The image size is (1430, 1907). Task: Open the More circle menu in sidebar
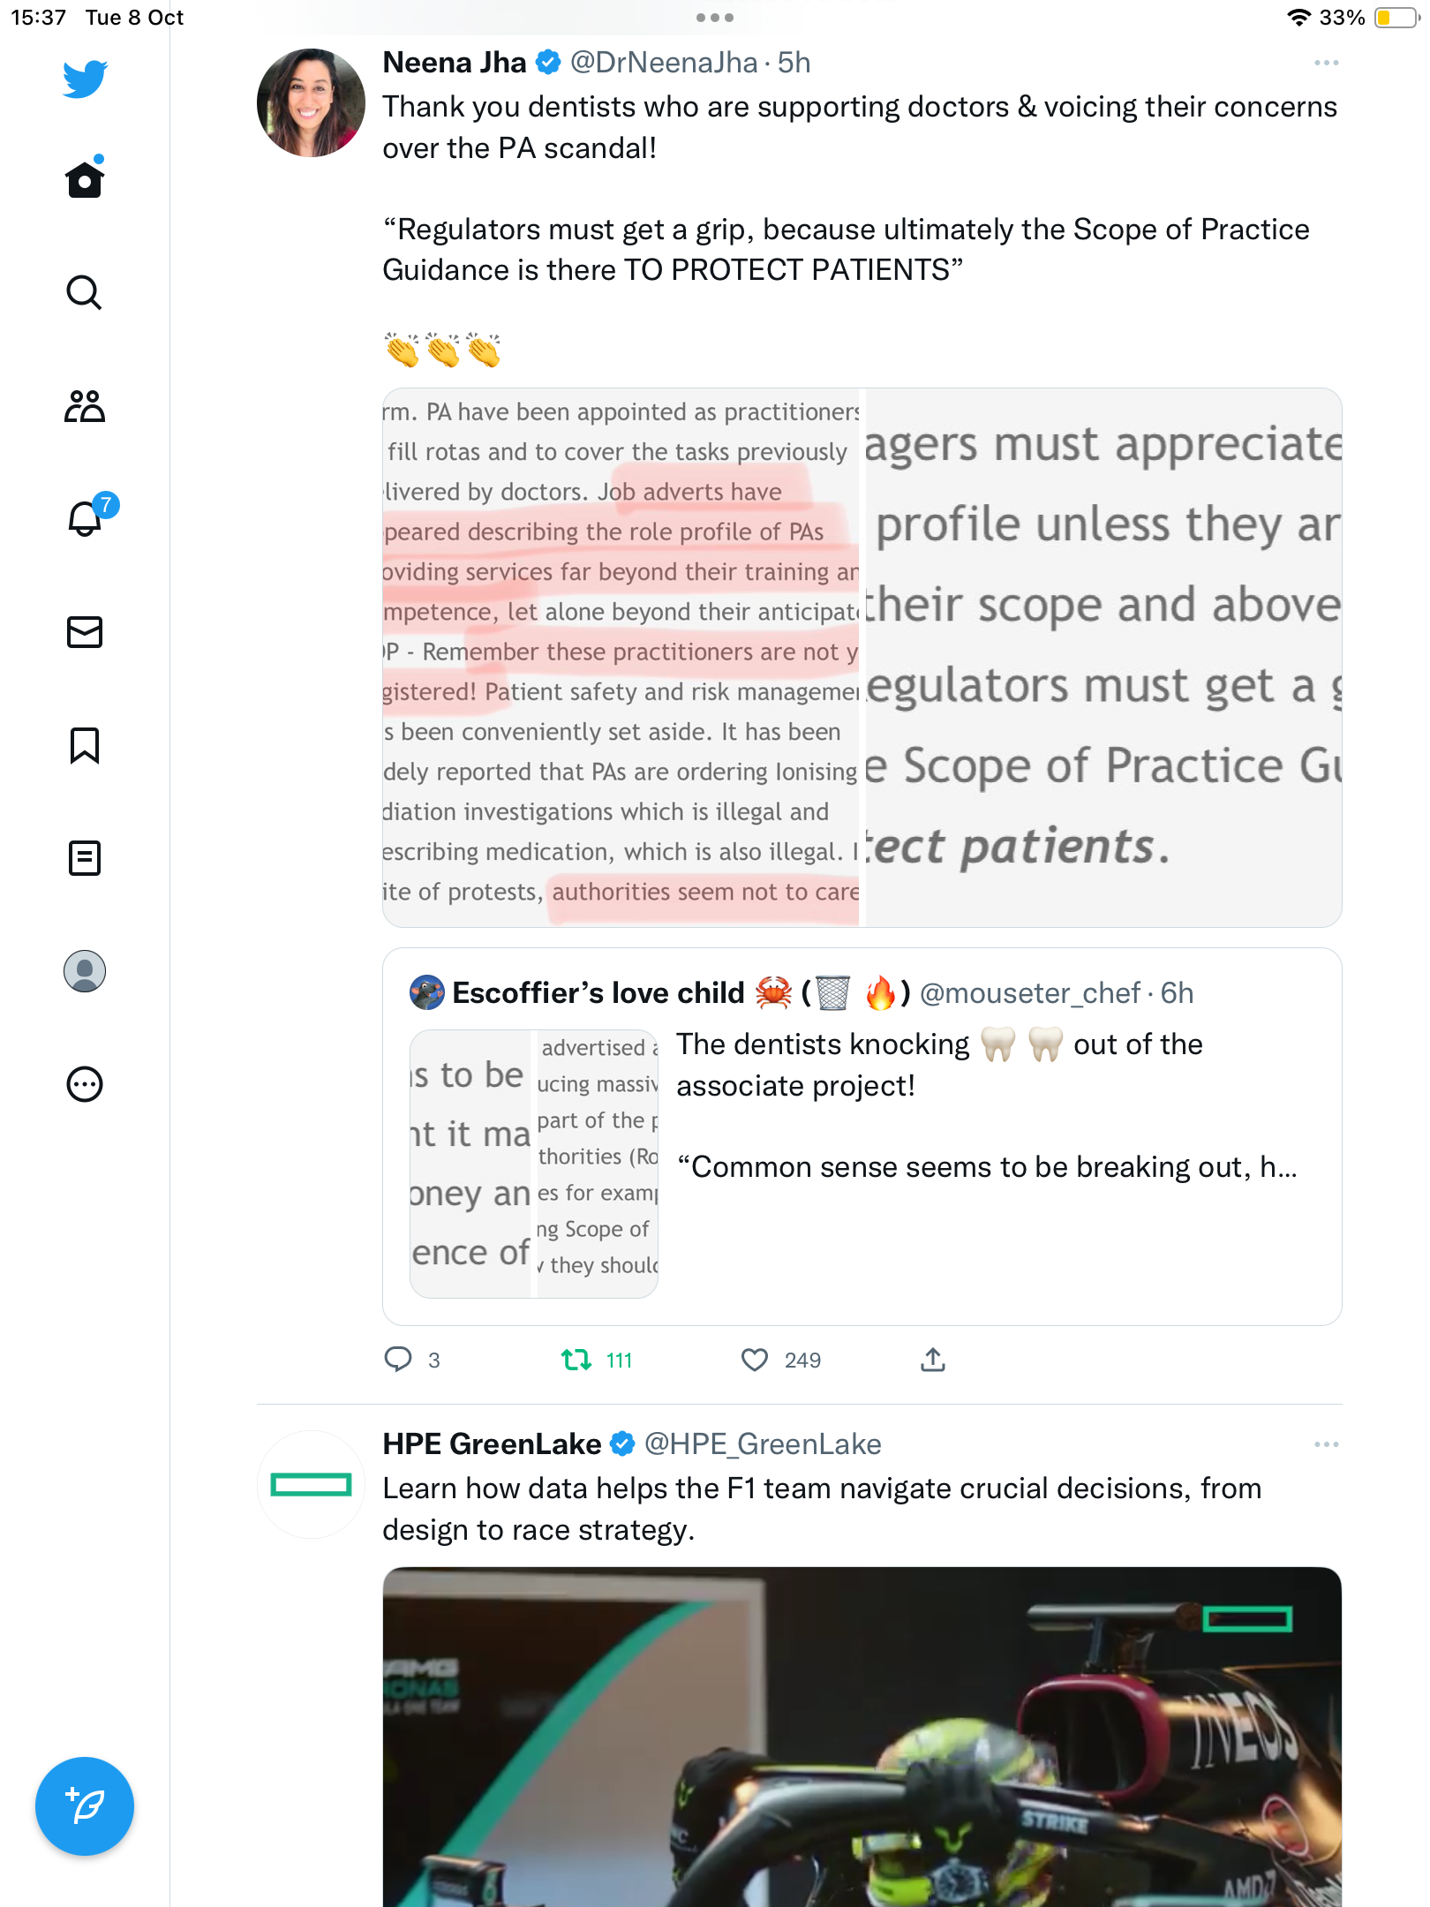[85, 1084]
